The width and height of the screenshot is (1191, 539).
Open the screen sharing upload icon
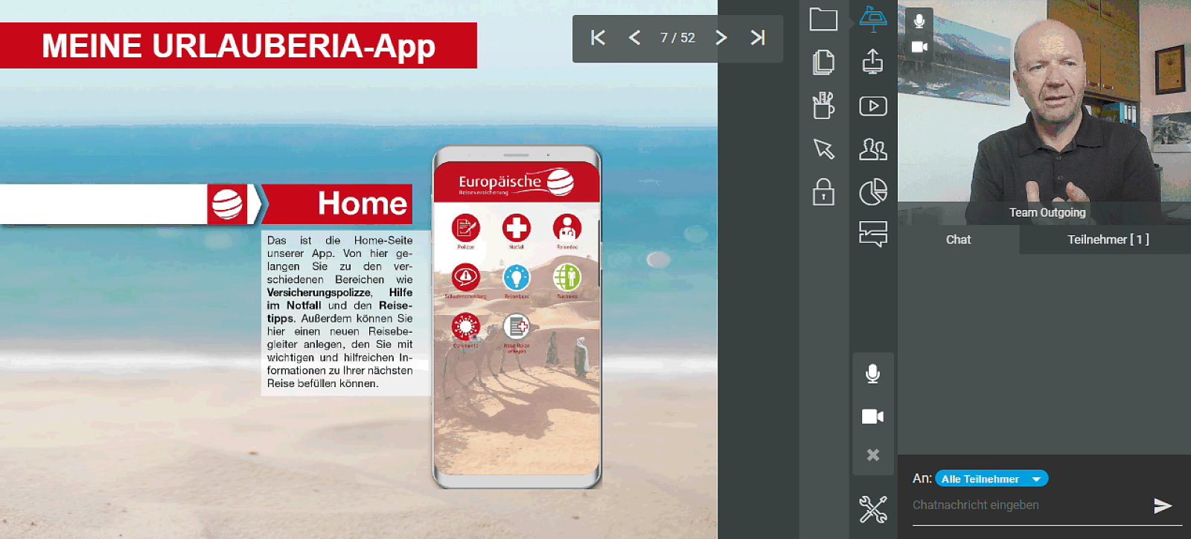(873, 62)
